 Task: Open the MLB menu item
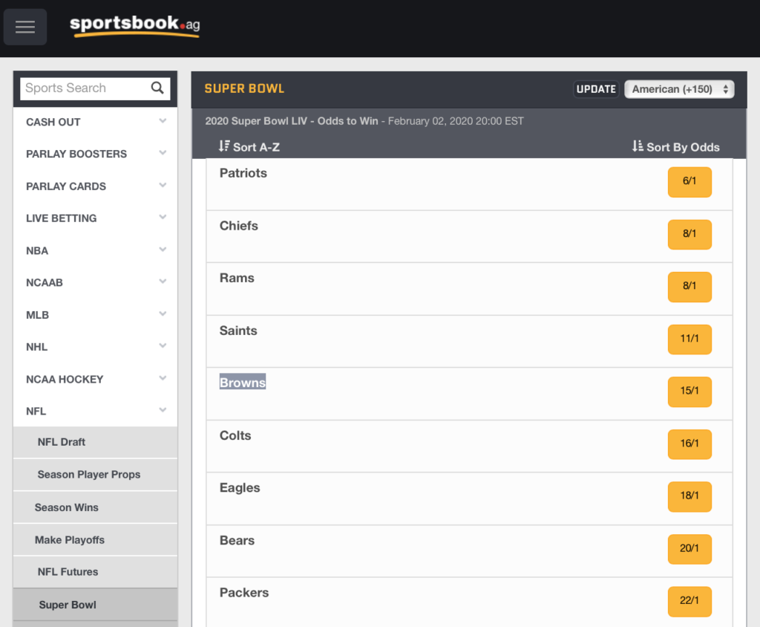click(x=38, y=315)
